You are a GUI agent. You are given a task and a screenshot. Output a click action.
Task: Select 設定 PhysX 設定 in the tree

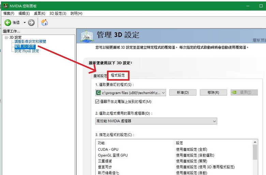coord(27,51)
